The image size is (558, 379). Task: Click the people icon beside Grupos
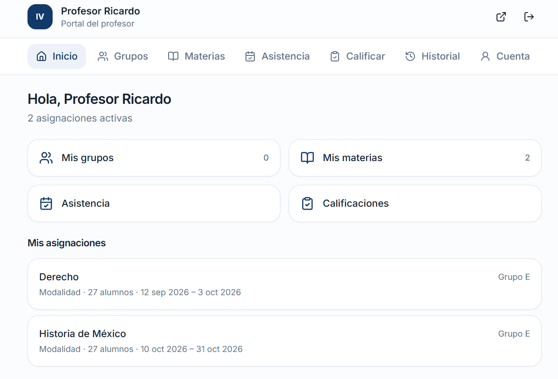(103, 56)
